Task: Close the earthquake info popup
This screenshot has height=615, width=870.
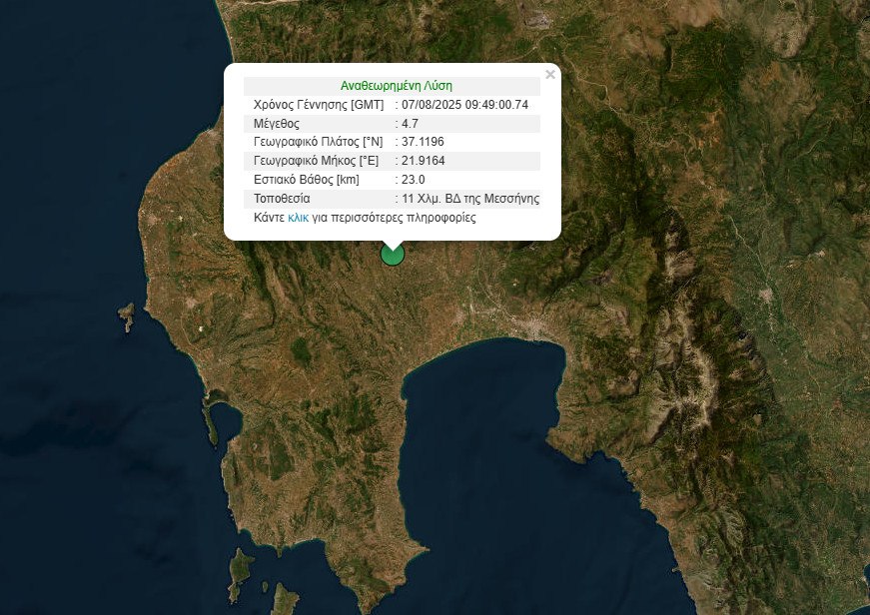Action: click(549, 74)
